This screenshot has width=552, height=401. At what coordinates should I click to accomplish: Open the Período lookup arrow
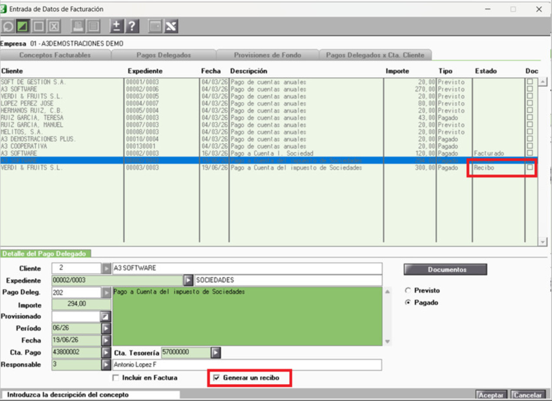[106, 328]
